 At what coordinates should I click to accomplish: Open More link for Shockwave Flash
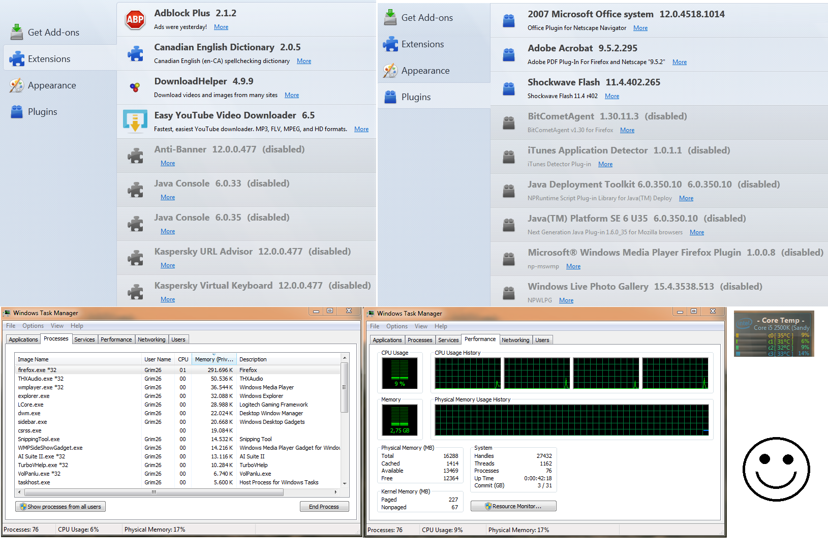coord(612,96)
